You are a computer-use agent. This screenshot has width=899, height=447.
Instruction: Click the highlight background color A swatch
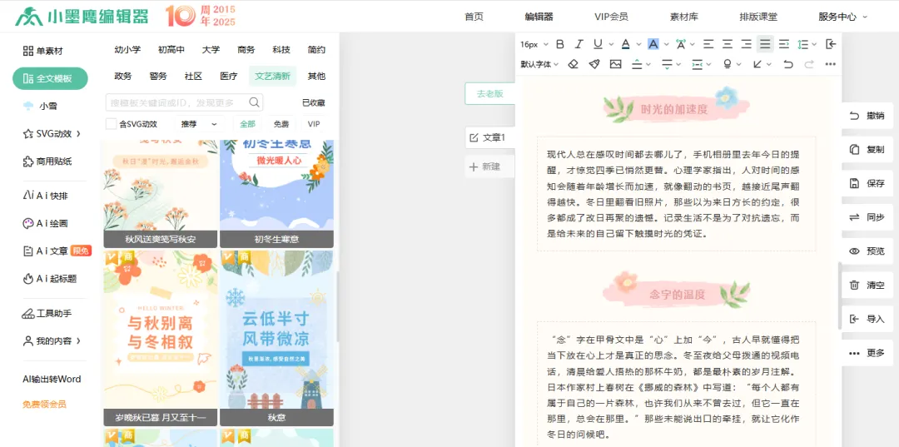pyautogui.click(x=653, y=44)
